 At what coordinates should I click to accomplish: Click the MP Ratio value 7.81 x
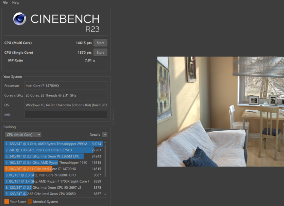90,60
